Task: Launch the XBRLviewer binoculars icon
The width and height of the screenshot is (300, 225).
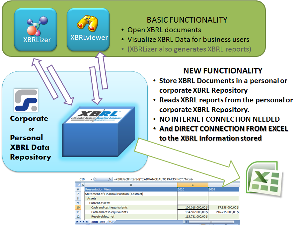Action: click(88, 30)
